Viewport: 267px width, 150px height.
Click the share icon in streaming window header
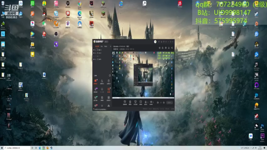point(172,48)
